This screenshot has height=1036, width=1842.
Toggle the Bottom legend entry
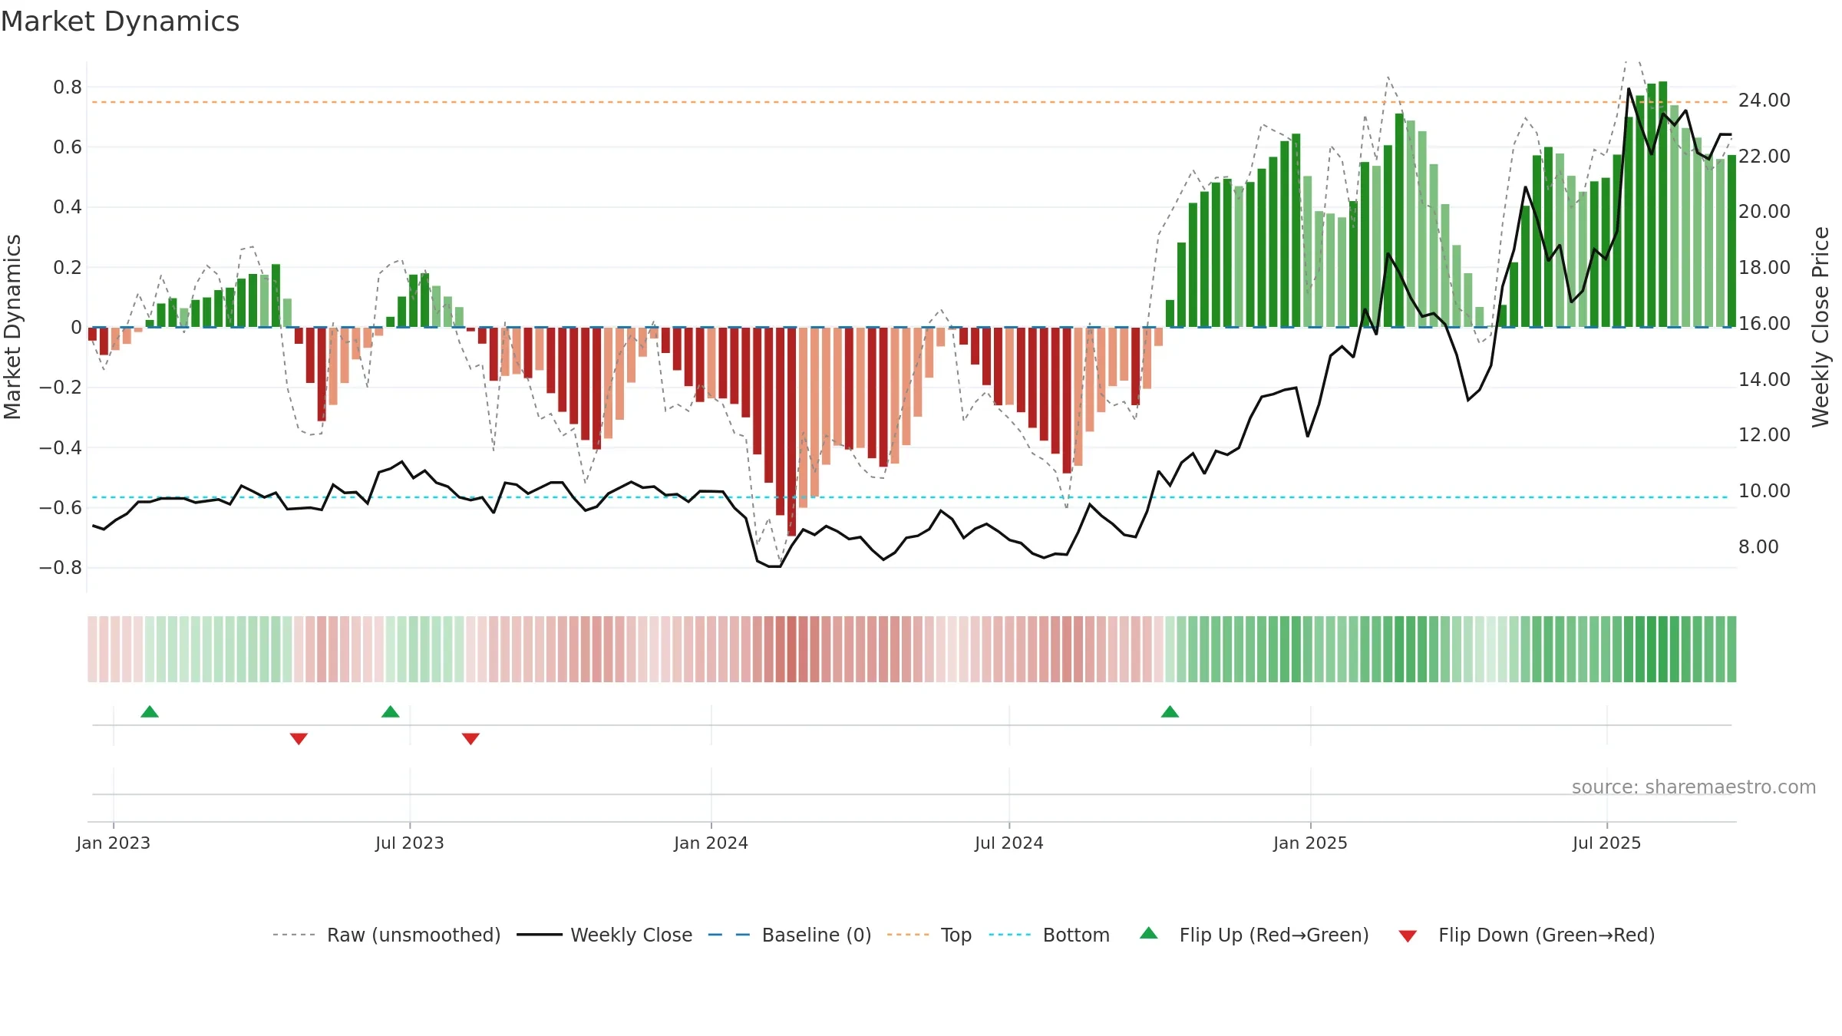click(x=1049, y=935)
